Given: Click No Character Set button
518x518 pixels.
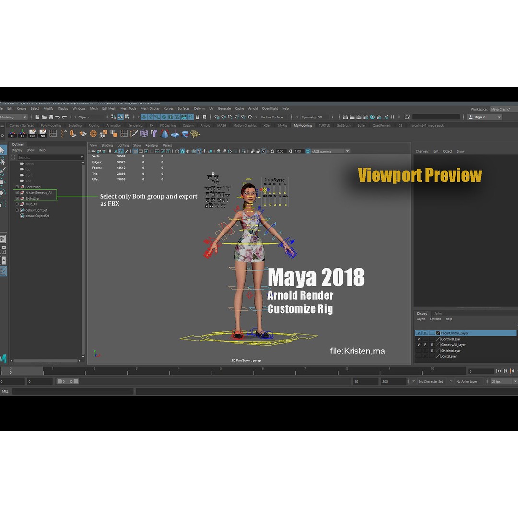Looking at the screenshot, I should click(x=431, y=382).
